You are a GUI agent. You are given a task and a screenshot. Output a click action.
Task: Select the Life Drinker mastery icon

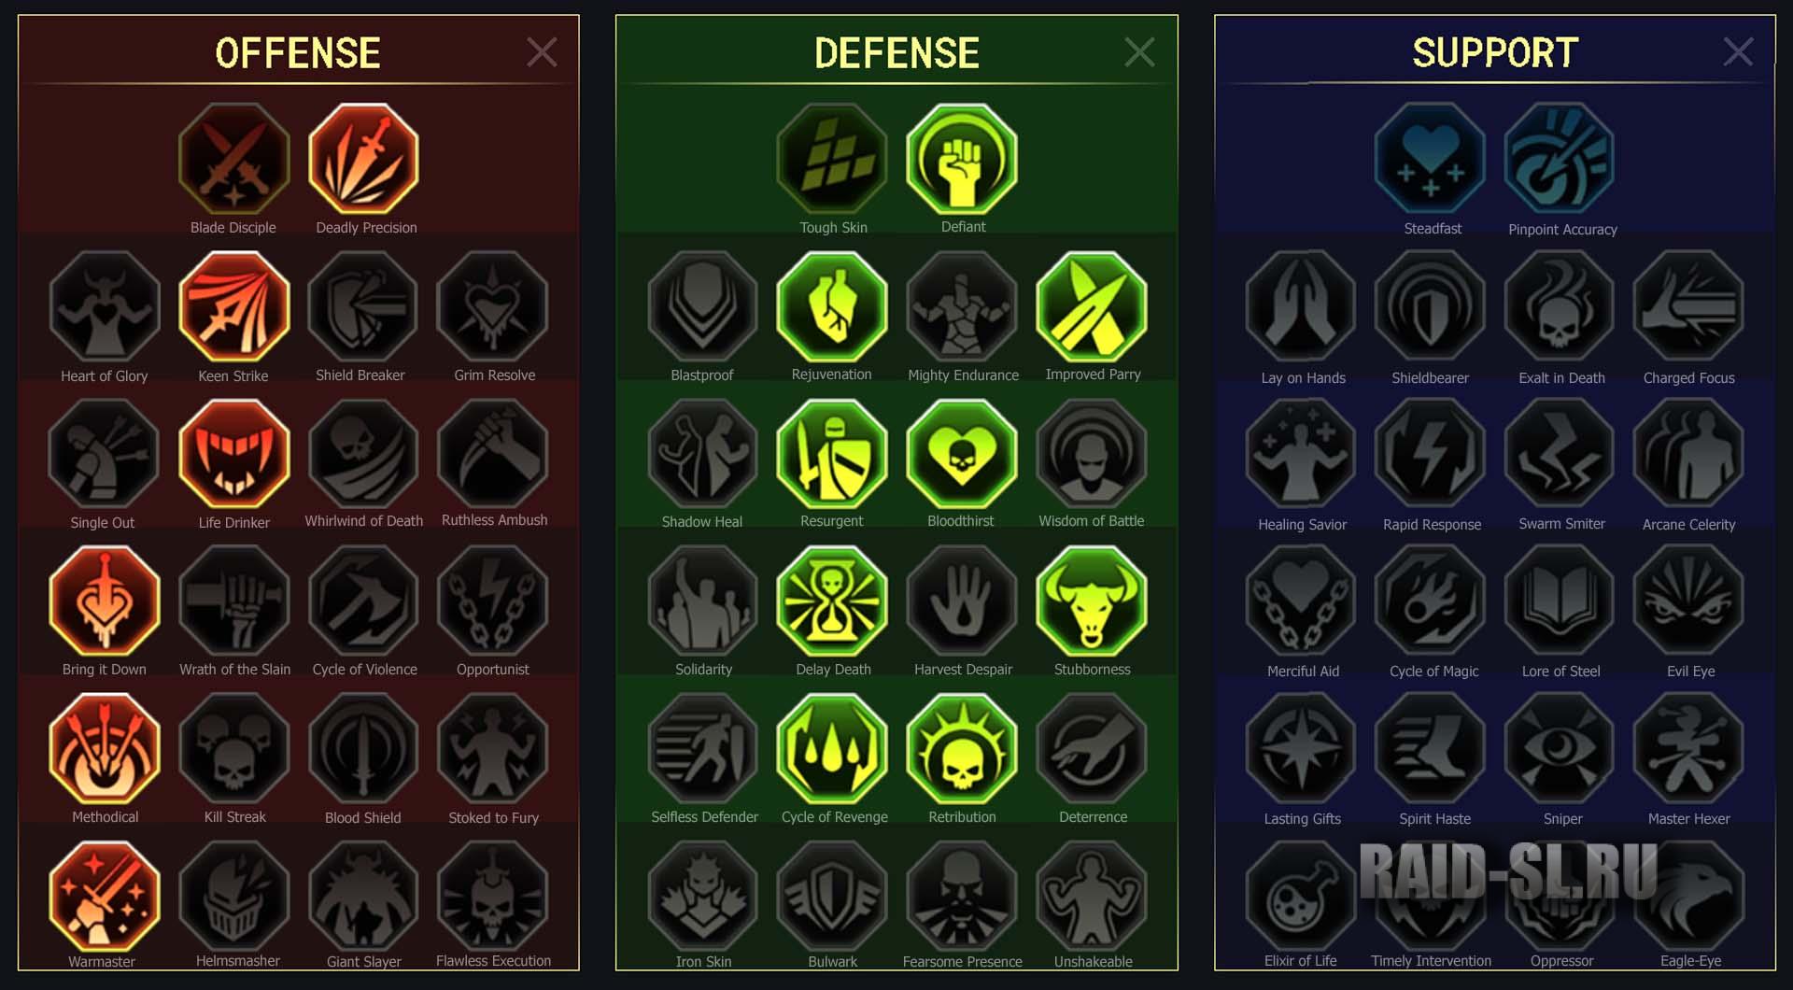point(234,454)
